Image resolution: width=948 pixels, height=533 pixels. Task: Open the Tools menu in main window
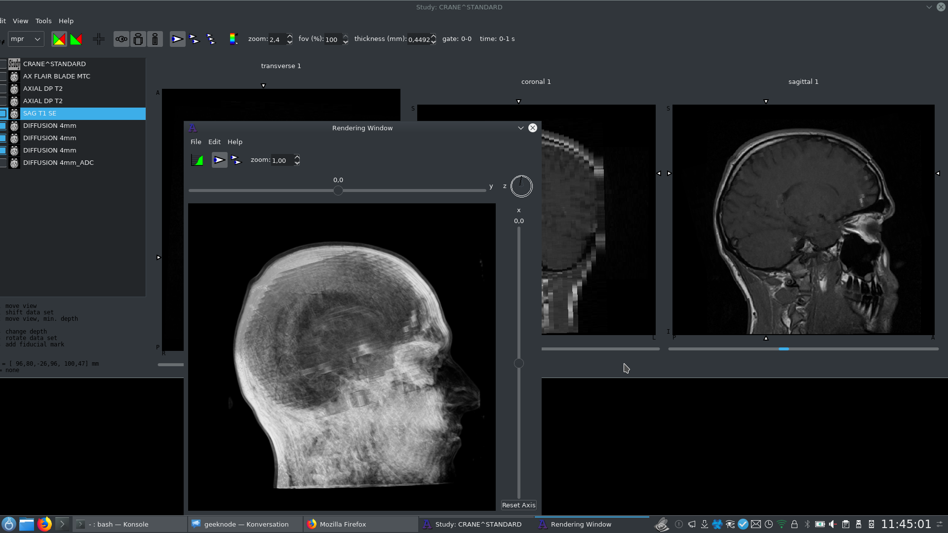[43, 21]
